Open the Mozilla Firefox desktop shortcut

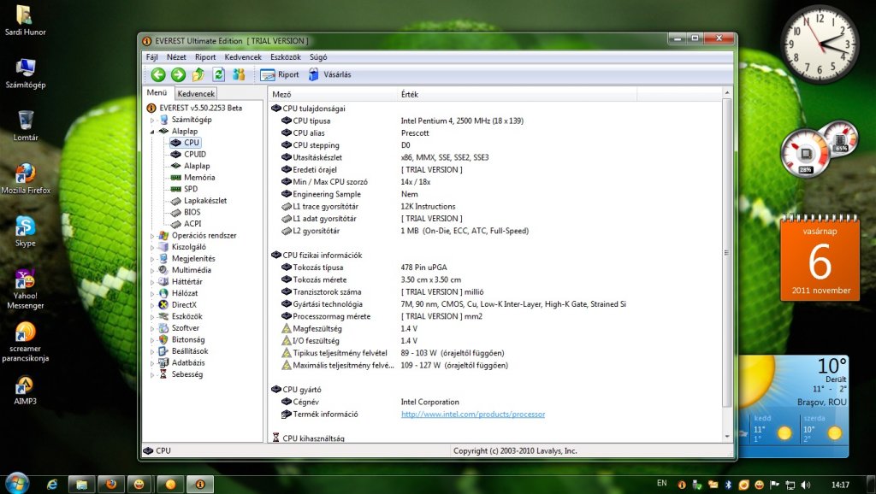tap(26, 179)
